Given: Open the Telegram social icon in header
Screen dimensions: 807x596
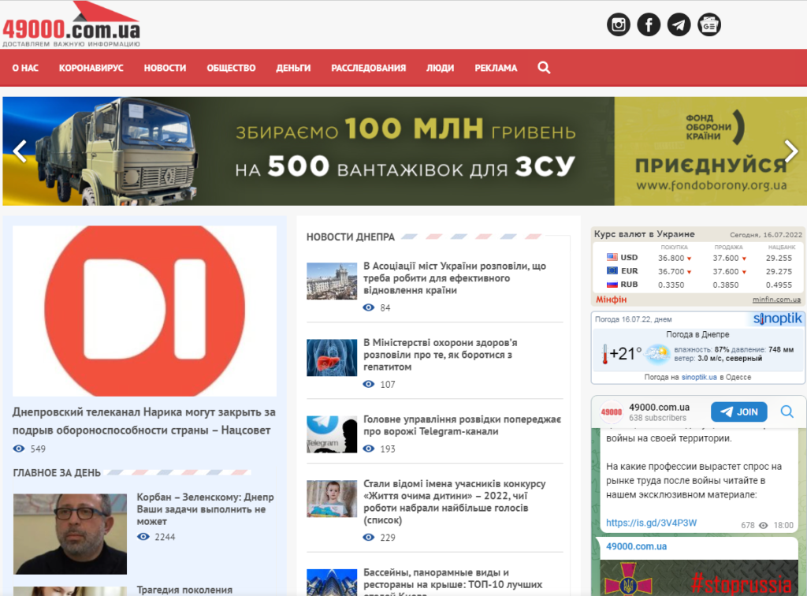Looking at the screenshot, I should [x=679, y=24].
